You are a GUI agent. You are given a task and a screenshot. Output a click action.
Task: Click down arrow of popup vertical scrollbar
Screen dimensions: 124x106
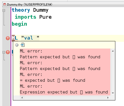[113, 93]
